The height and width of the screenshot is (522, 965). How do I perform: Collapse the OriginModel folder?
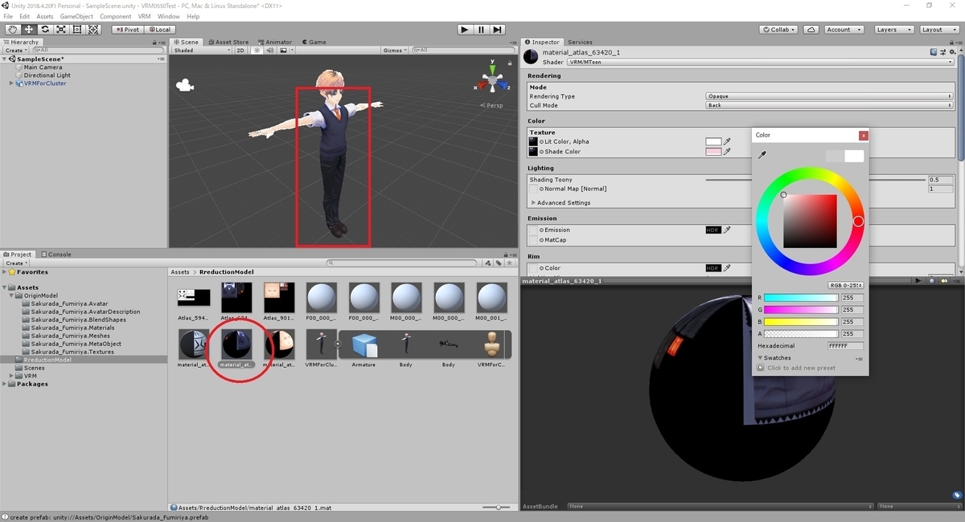coord(12,296)
